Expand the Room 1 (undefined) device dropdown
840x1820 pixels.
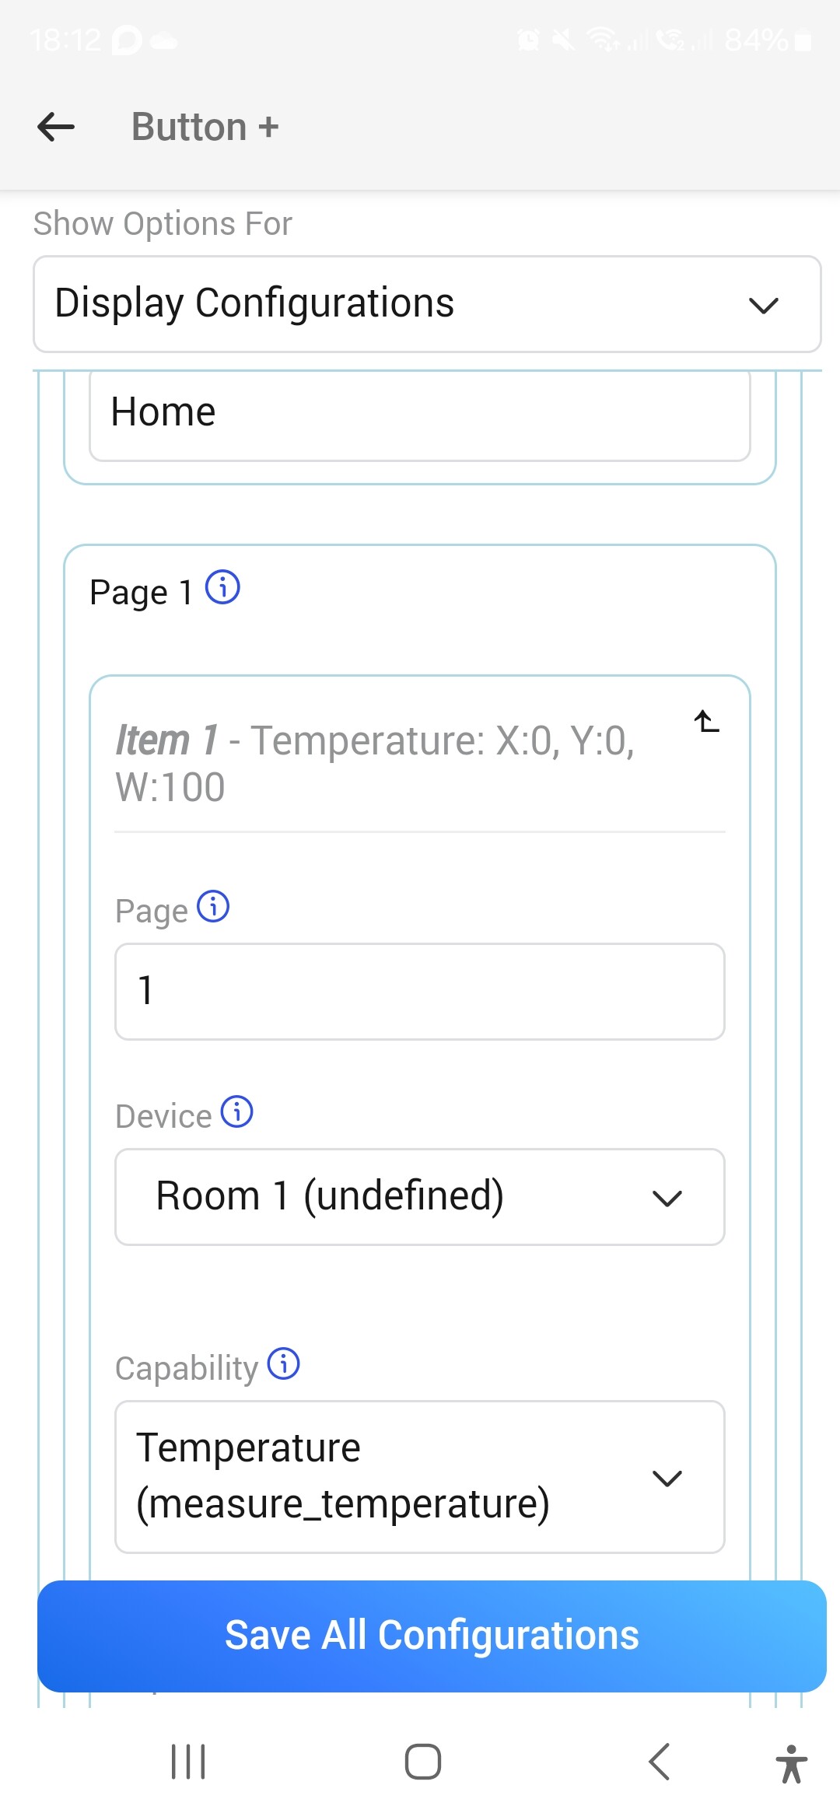pyautogui.click(x=420, y=1197)
